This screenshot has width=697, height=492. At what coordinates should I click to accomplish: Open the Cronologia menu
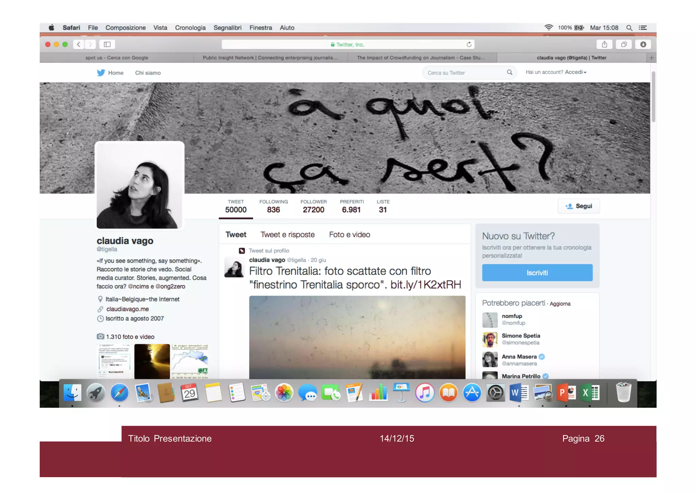(190, 28)
